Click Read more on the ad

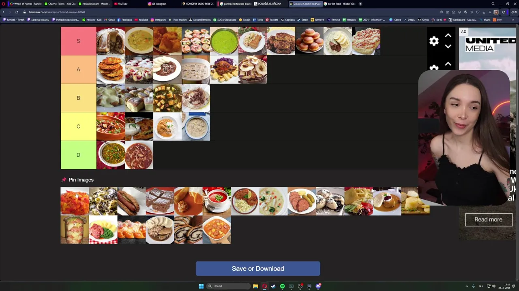(489, 219)
